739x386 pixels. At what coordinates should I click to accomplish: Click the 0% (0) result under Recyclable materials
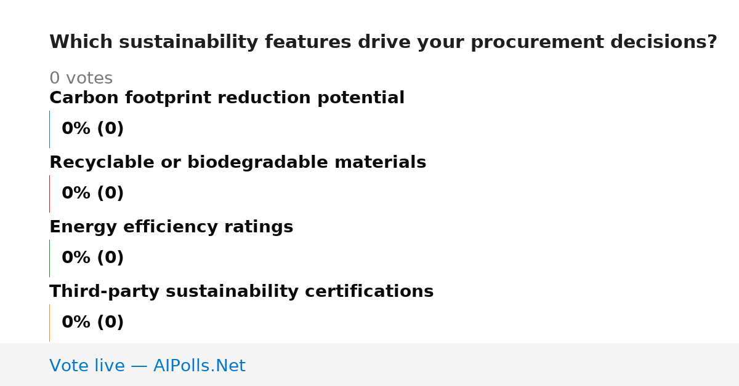92,194
